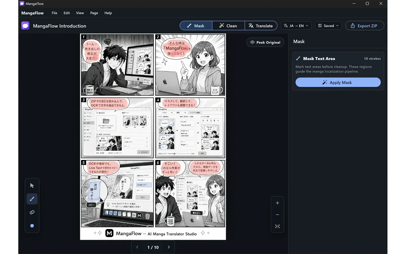Open the View menu
Screen dimensions: 406x254
pyautogui.click(x=80, y=13)
